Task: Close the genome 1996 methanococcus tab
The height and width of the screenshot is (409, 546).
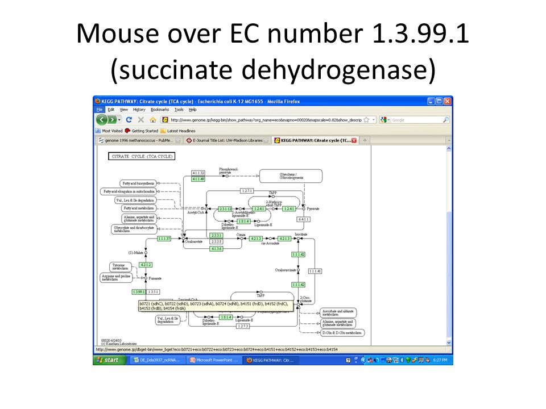Action: [x=178, y=140]
